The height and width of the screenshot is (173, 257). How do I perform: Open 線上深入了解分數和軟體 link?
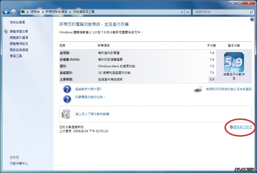pyautogui.click(x=92, y=114)
